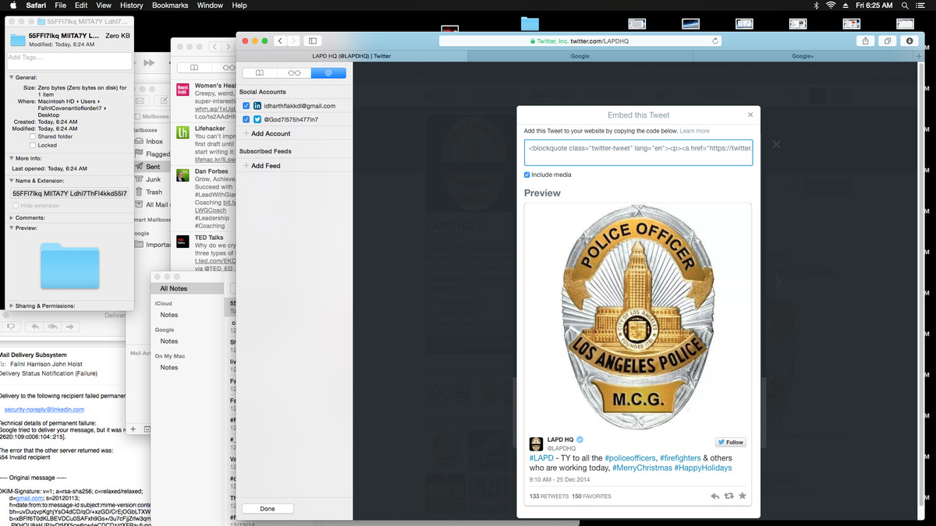The width and height of the screenshot is (936, 526).
Task: Click the Add Tags field in Info window
Action: (x=69, y=61)
